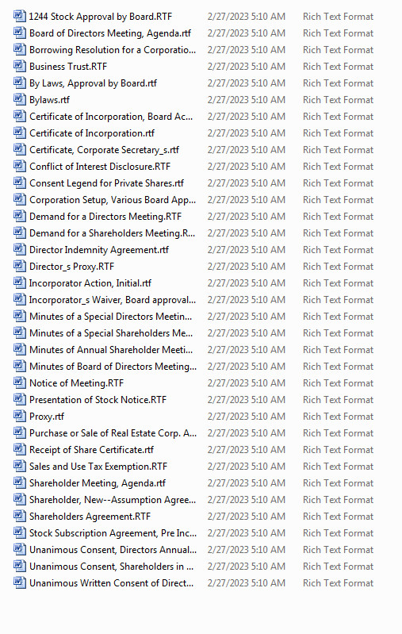Select Board of Directors Meeting, Agenda.rtf
The height and width of the screenshot is (634, 402).
pos(110,33)
